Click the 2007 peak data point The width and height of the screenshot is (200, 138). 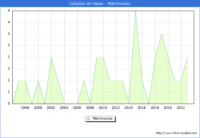(x=84, y=81)
